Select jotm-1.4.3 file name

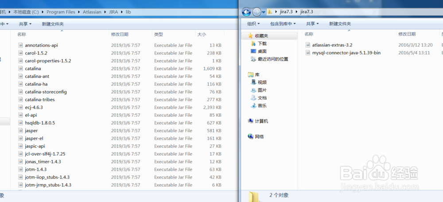tap(35, 169)
